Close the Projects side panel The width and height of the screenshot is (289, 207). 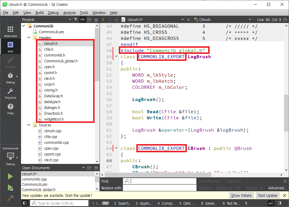[96, 20]
